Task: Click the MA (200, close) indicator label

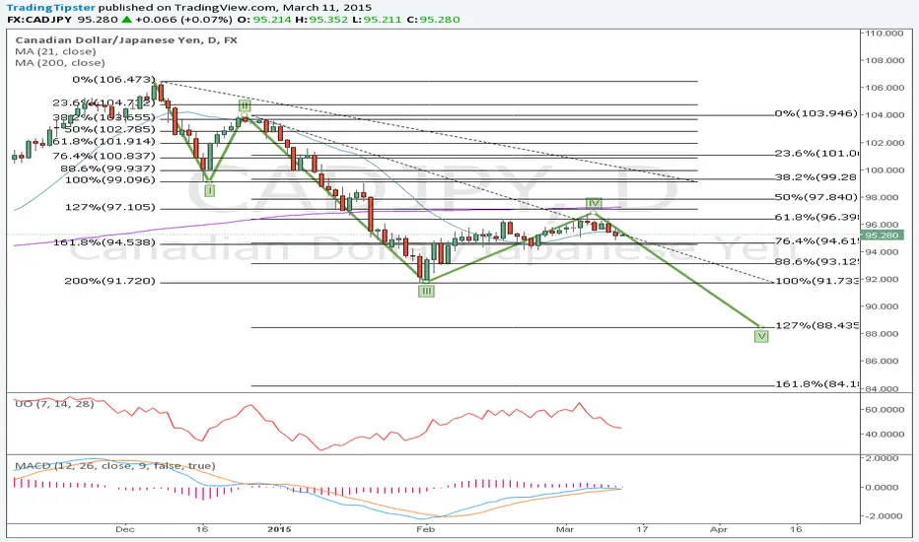Action: [60, 63]
